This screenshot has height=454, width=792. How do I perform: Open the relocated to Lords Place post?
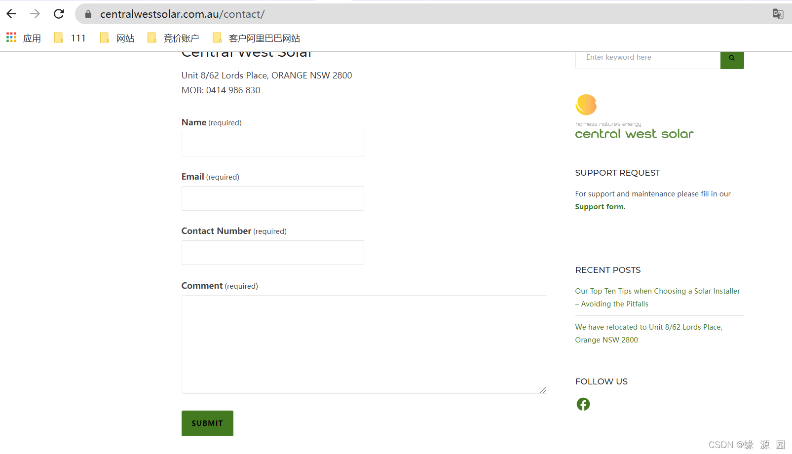[648, 334]
